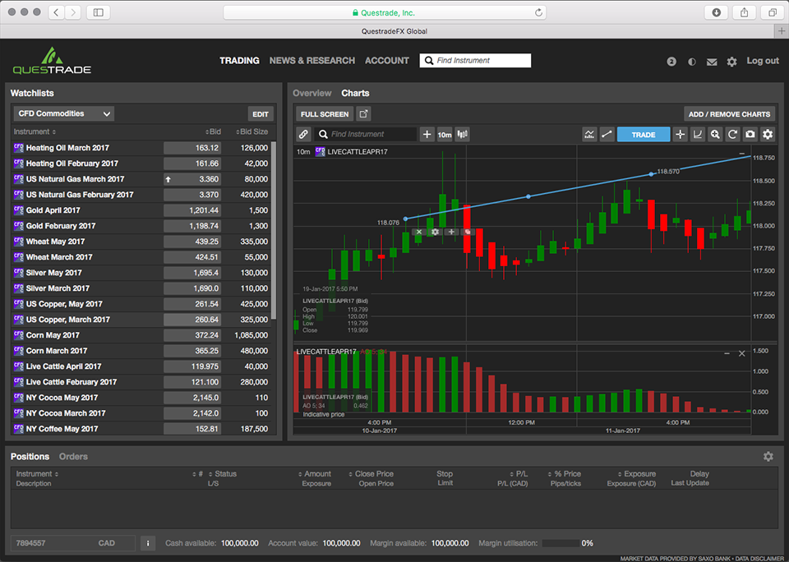The width and height of the screenshot is (789, 562).
Task: Sort the watchlist by Instrument column
Action: tap(35, 131)
